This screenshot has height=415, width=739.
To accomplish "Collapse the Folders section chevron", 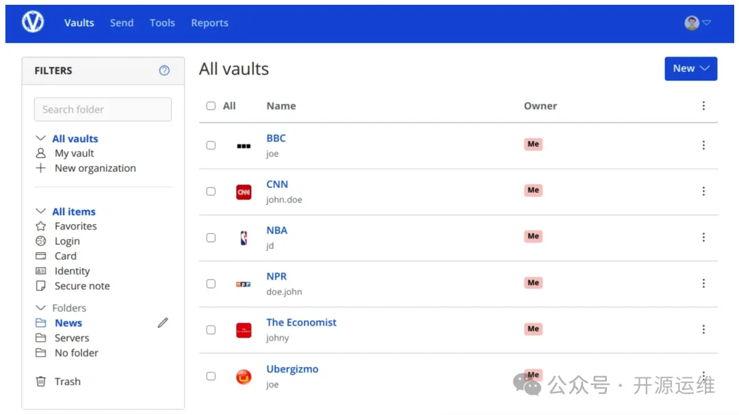I will (x=40, y=308).
